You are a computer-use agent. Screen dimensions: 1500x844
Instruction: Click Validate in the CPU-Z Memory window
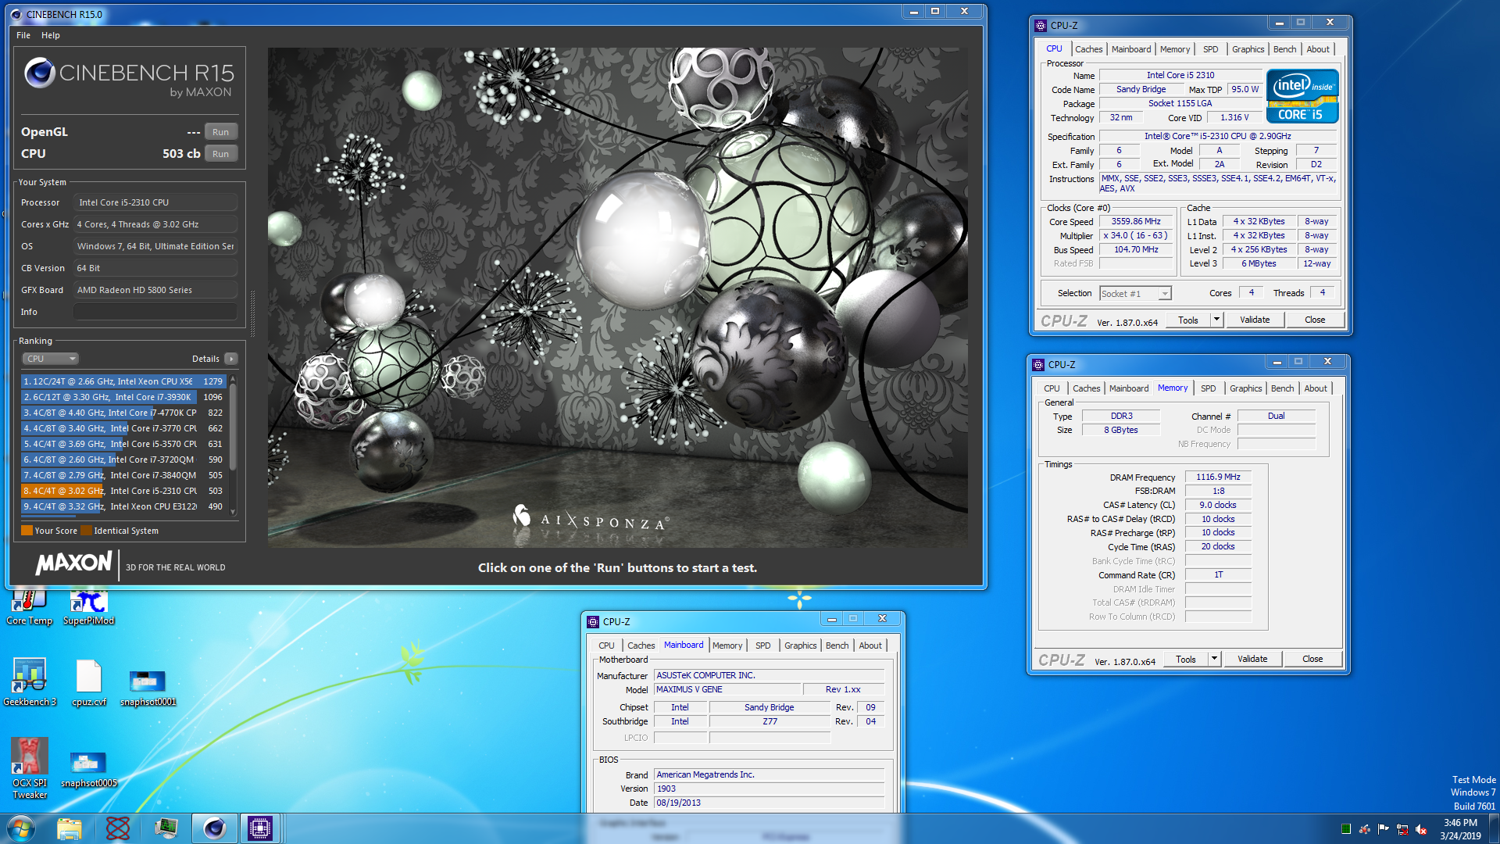1252,659
